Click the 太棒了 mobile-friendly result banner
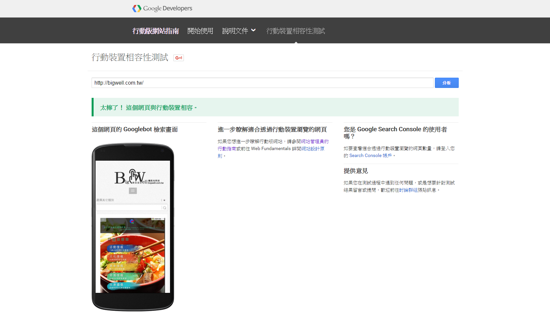Screen dimensions: 550x318 275,107
